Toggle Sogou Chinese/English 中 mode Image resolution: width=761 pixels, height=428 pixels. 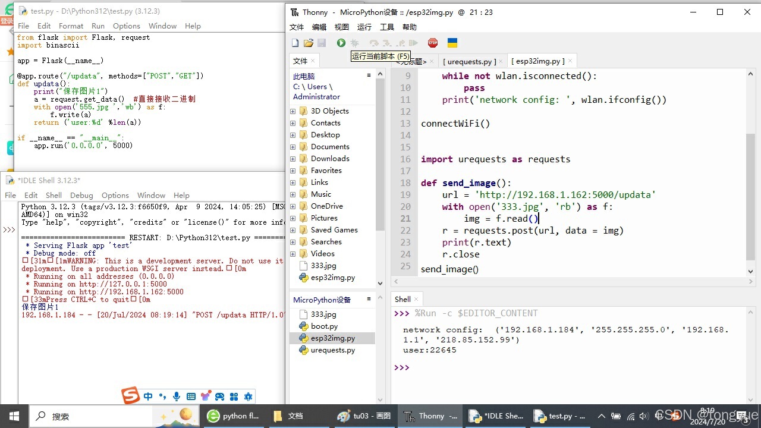pos(148,396)
